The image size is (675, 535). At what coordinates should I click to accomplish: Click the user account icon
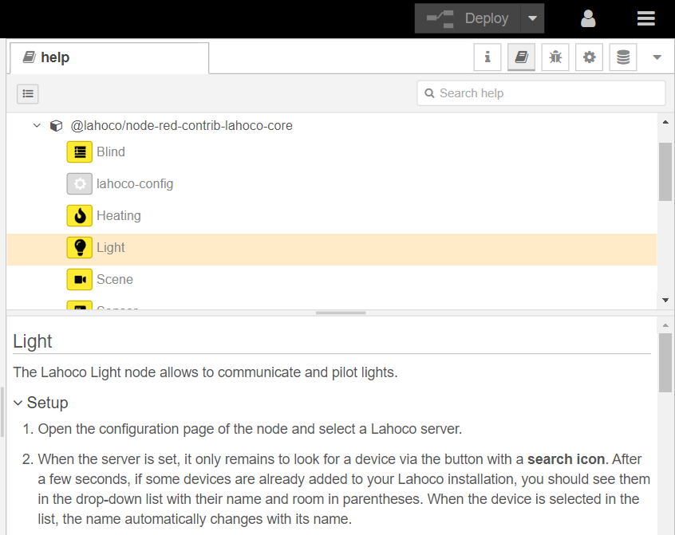pos(588,18)
